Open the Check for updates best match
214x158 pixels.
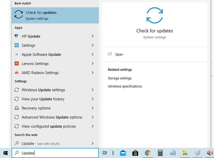click(x=55, y=15)
